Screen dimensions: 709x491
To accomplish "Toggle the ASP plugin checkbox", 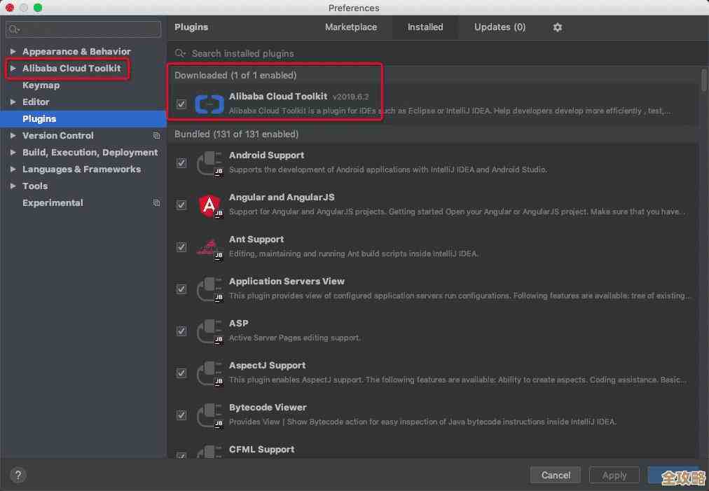I will 181,331.
